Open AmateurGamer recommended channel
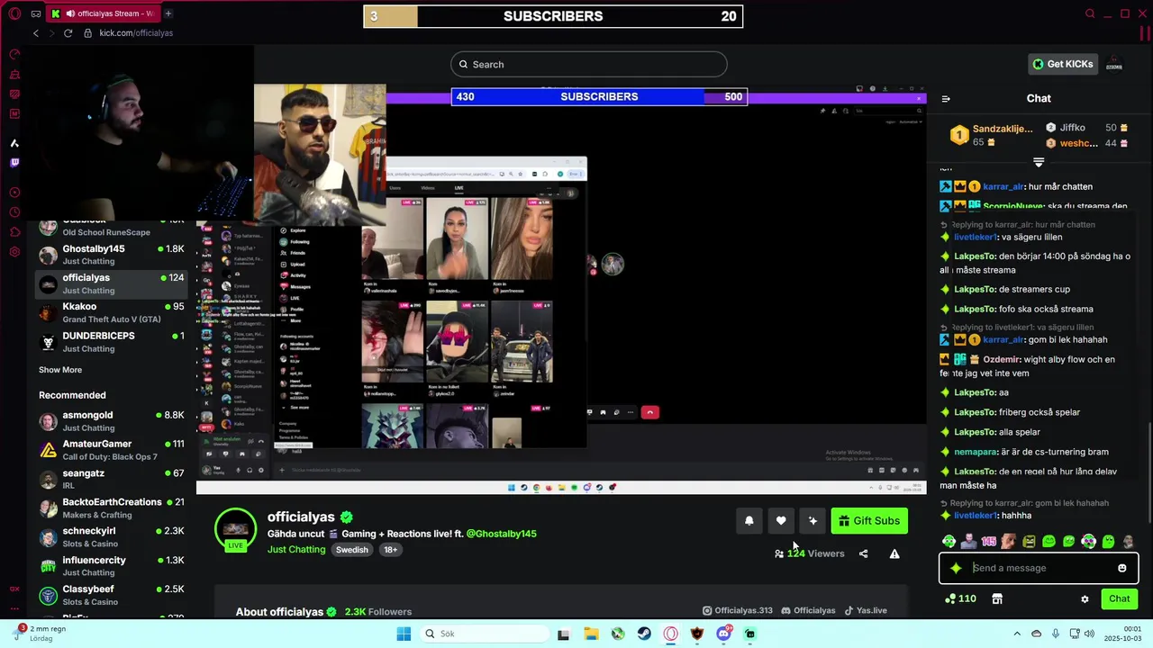Viewport: 1153px width, 648px height. (111, 449)
